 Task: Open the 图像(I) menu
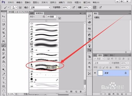point(28,2)
